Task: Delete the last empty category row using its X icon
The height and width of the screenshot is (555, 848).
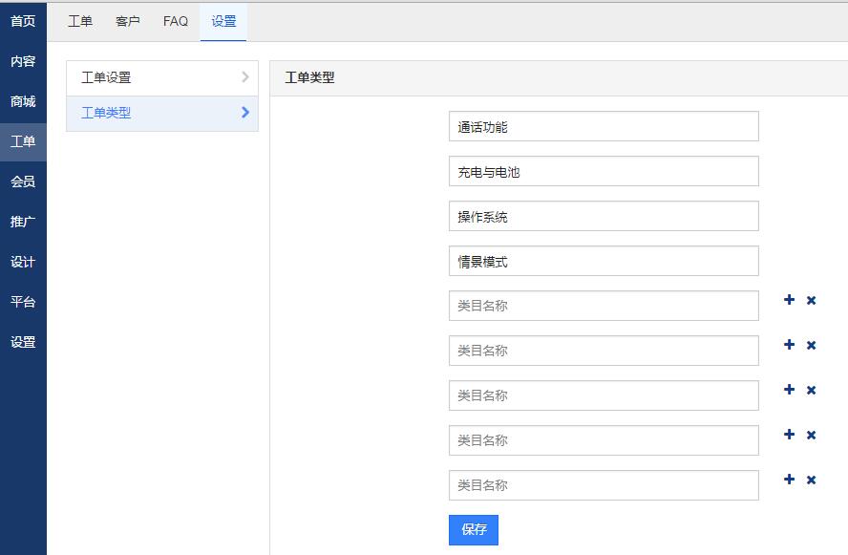Action: click(811, 480)
